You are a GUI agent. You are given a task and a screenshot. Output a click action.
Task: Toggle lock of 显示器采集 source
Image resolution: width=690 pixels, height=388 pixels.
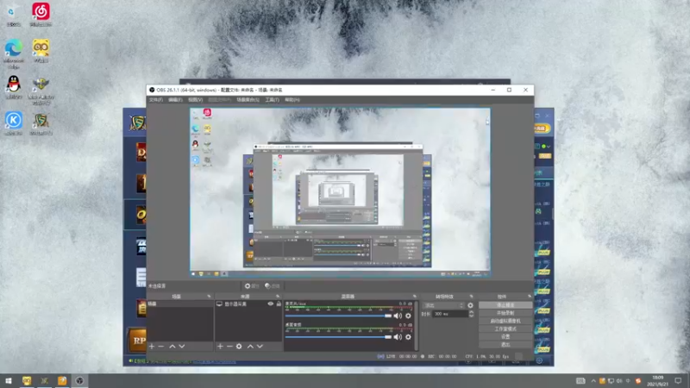[279, 304]
